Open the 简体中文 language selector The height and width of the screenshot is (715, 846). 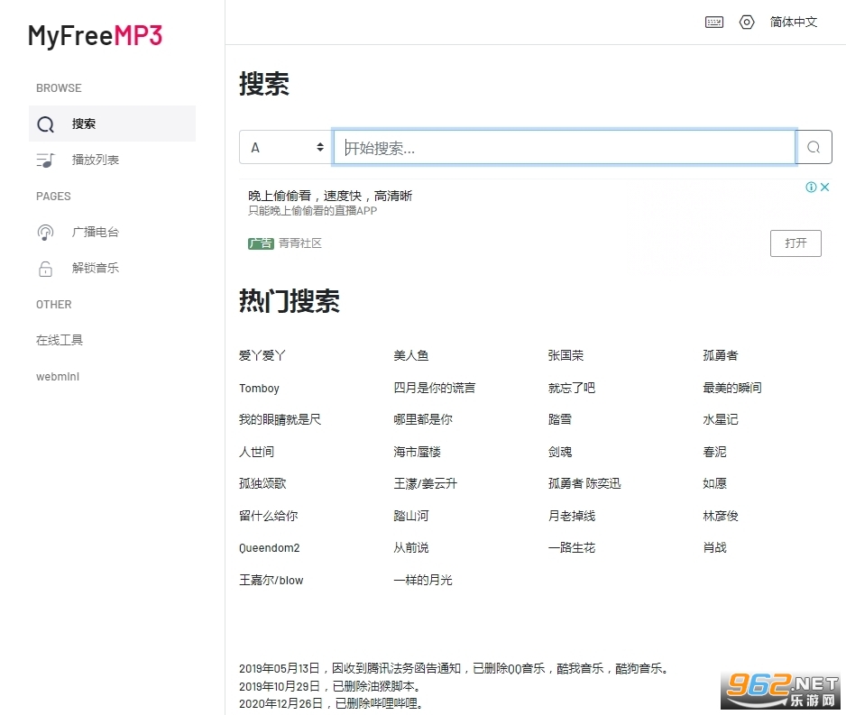[794, 23]
